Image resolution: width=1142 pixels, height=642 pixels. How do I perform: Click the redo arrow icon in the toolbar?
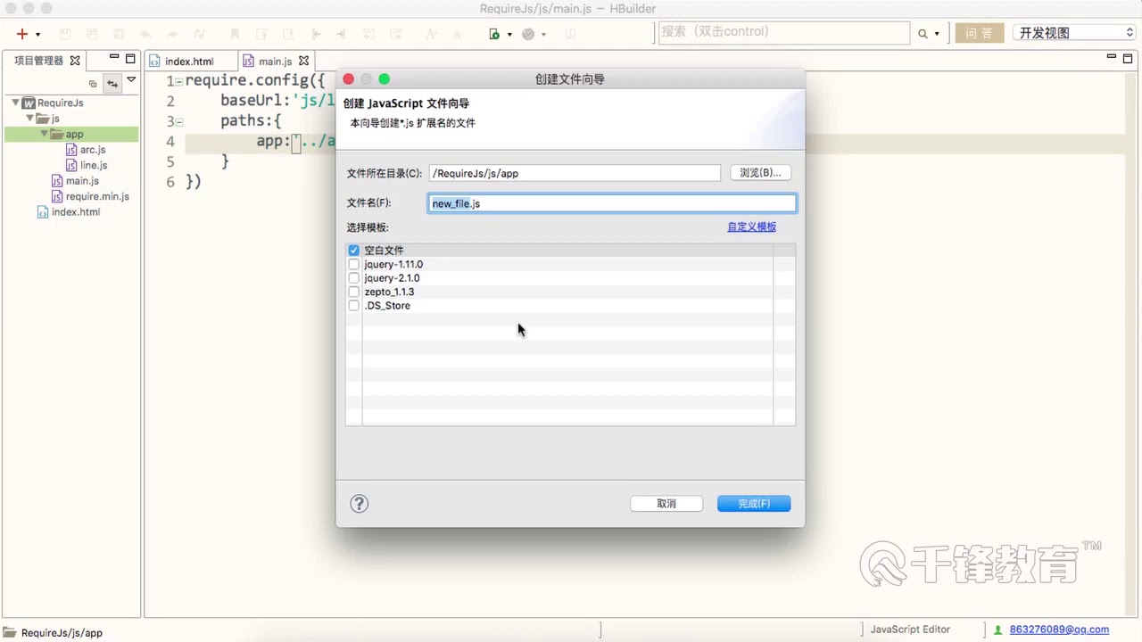[172, 34]
